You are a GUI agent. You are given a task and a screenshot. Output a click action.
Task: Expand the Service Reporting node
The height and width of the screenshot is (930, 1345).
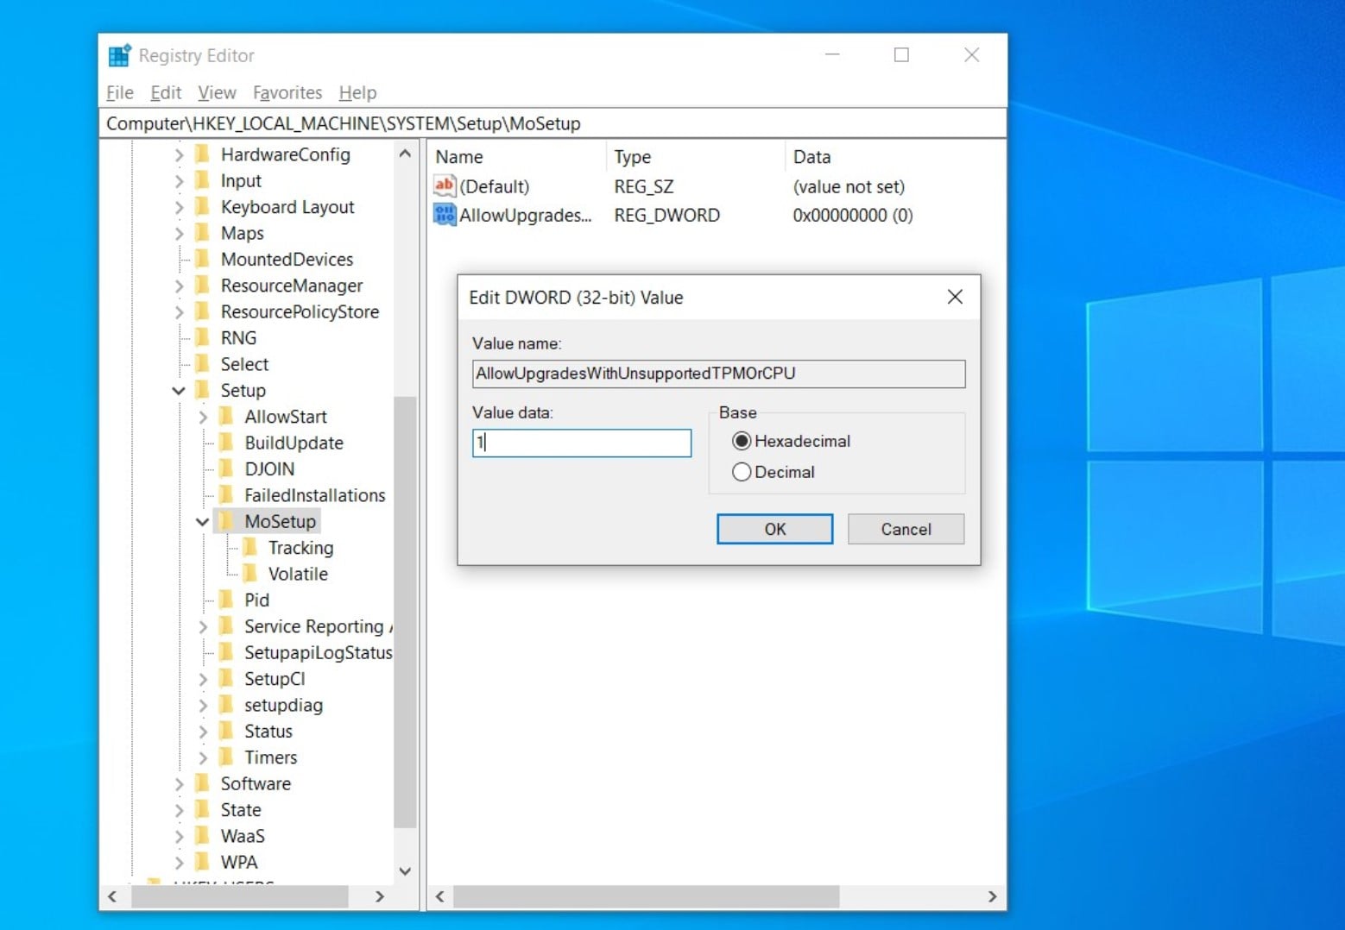203,626
